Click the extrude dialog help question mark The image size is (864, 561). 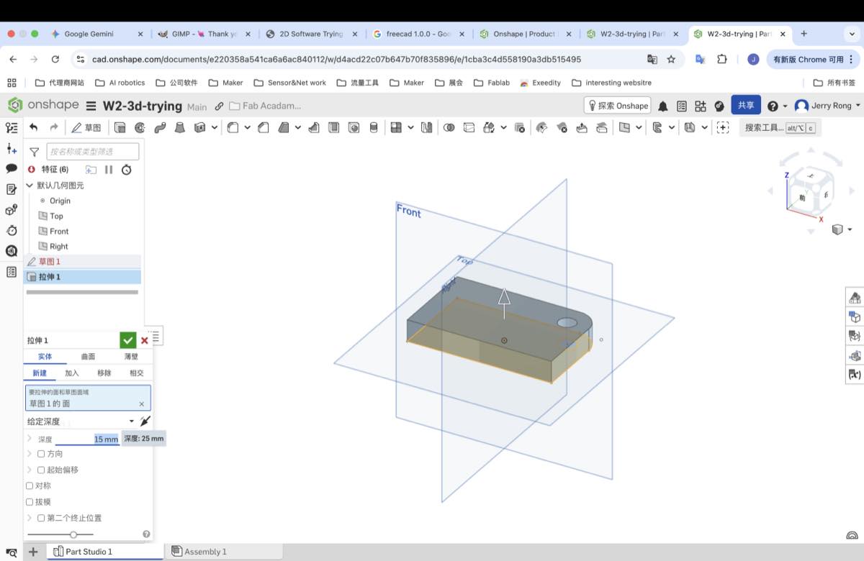[x=146, y=534]
